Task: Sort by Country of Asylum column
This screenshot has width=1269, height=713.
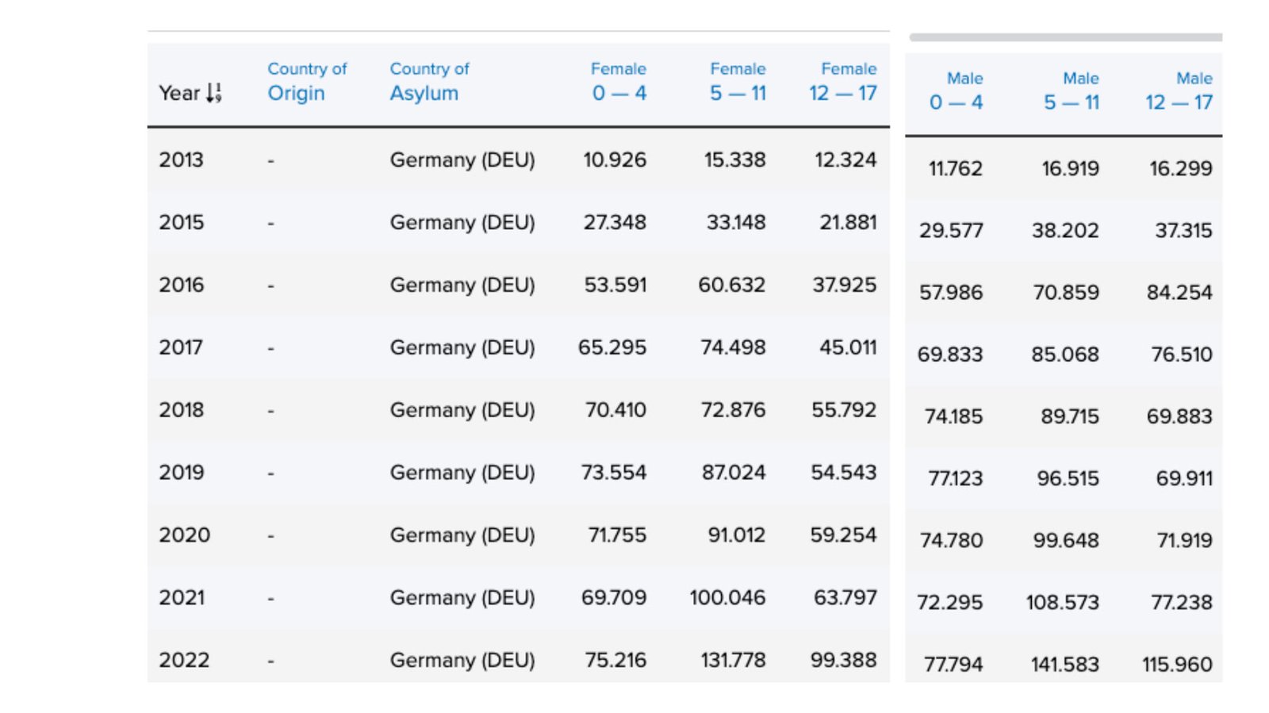Action: click(429, 82)
